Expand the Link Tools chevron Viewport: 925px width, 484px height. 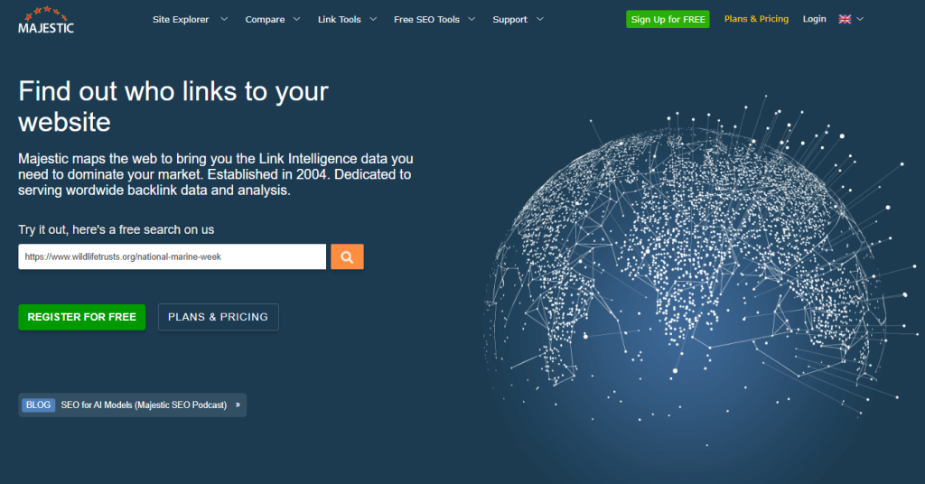pyautogui.click(x=373, y=20)
